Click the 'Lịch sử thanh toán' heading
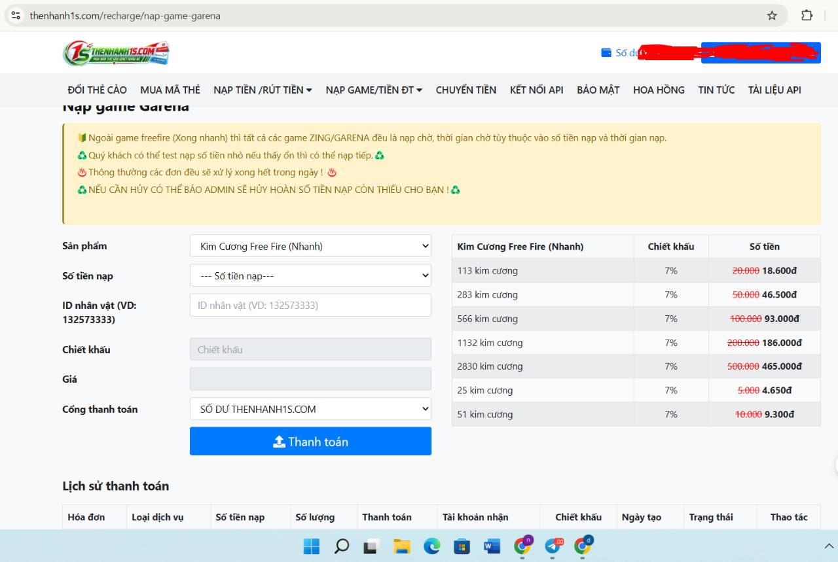Screen dimensions: 838x562 coord(116,486)
